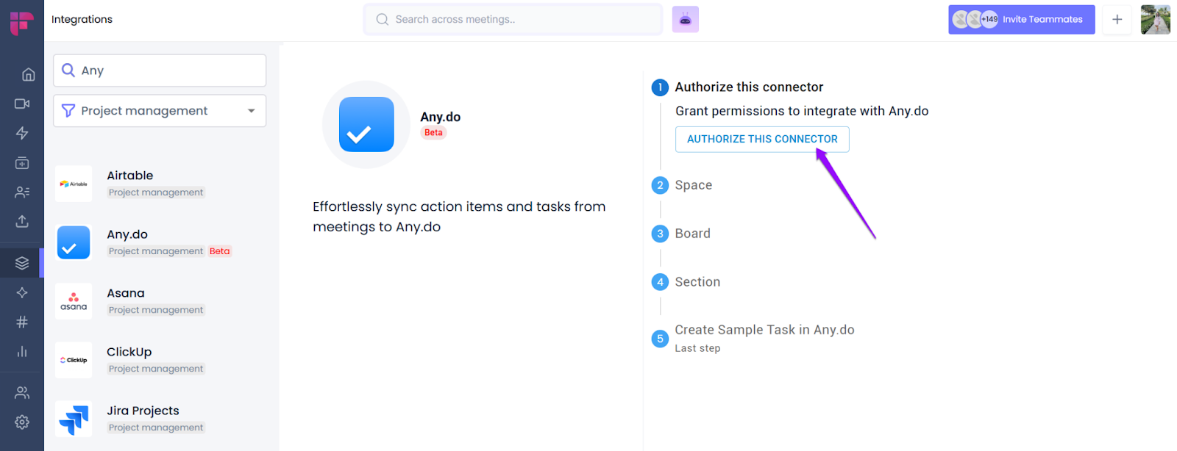Open the settings gear icon
1177x451 pixels.
click(x=22, y=422)
